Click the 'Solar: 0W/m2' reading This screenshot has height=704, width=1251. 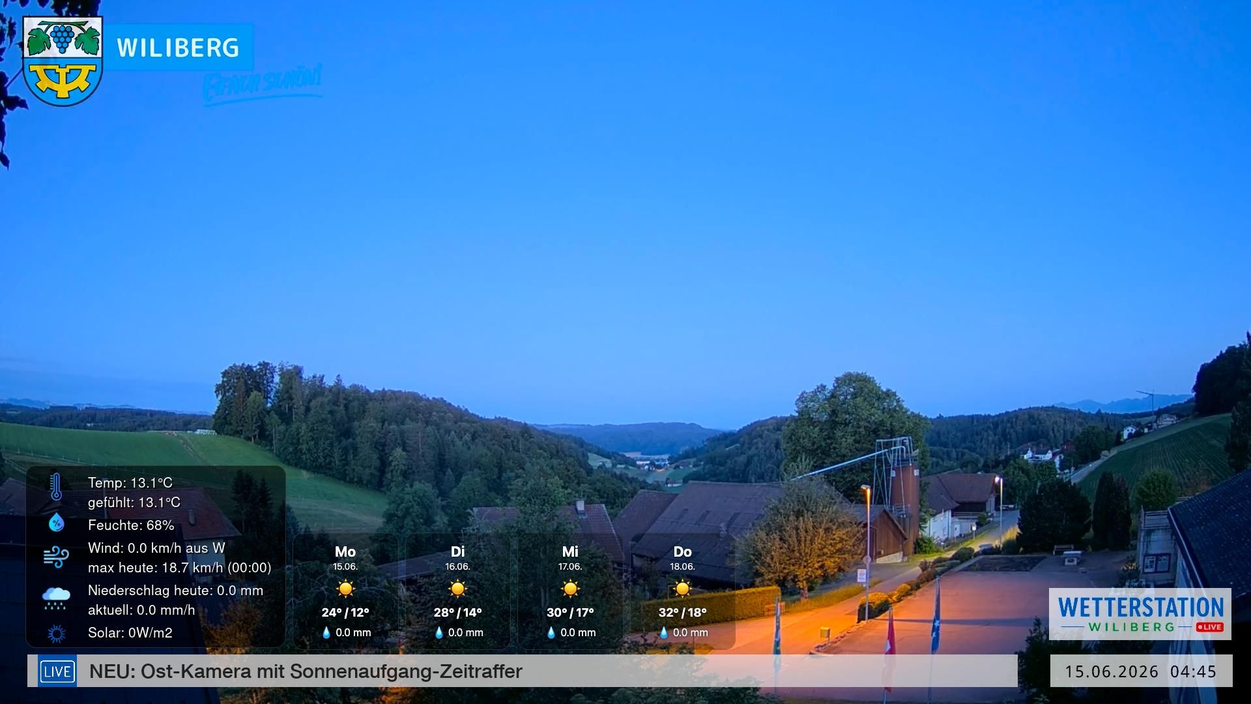pyautogui.click(x=130, y=633)
